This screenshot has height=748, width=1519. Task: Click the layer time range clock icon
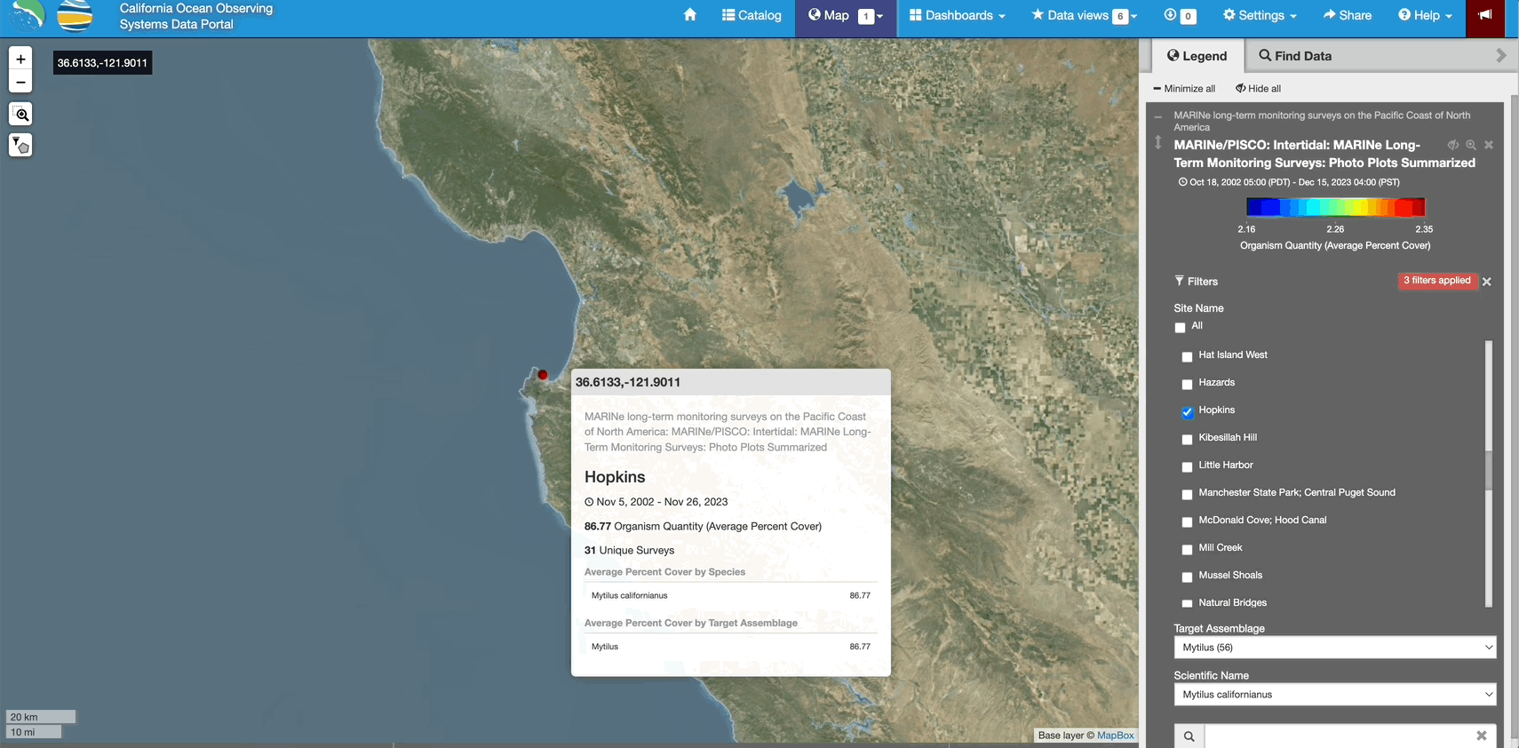click(1182, 182)
